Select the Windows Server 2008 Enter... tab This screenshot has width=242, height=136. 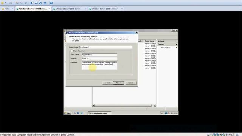coord(33,9)
